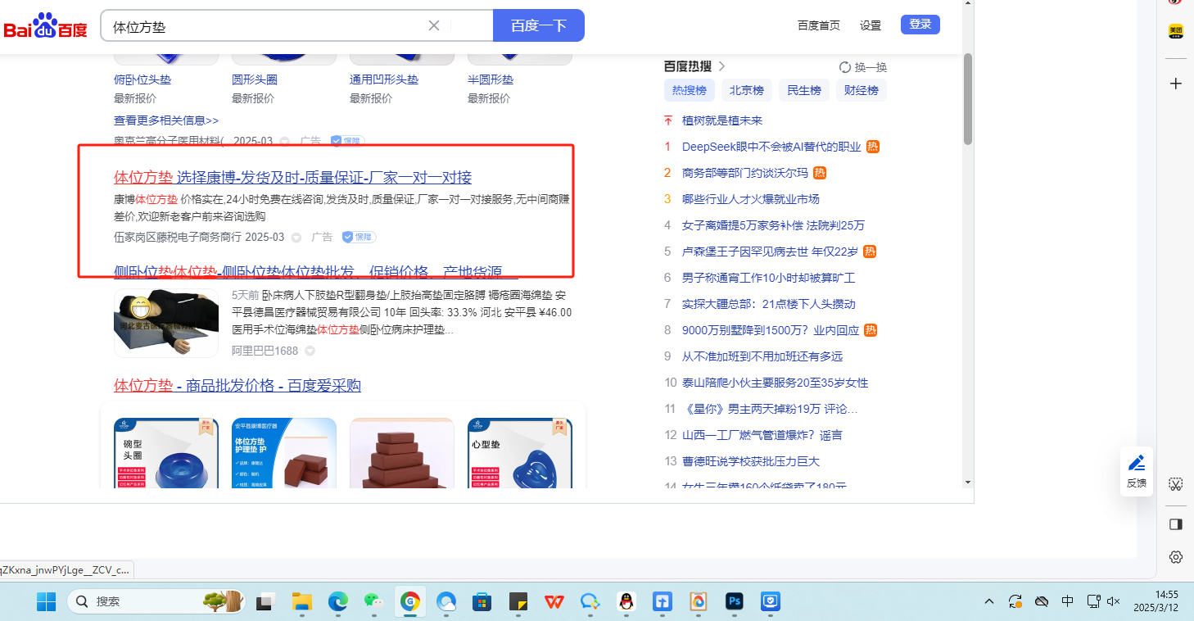Screen dimensions: 1194x621
Task: Open the sidebar settings gear
Action: click(x=1176, y=557)
